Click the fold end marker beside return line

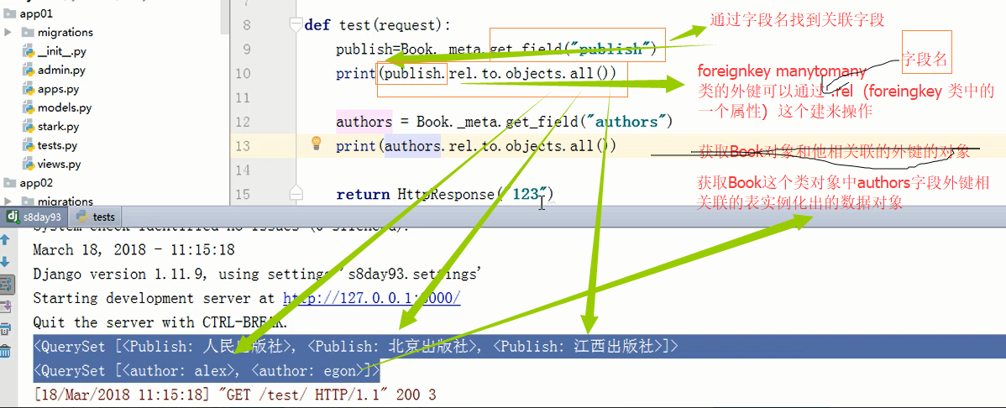296,192
